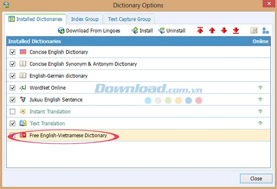The image size is (277, 189).
Task: Click the online signal icon for Instant Translation
Action: pyautogui.click(x=260, y=111)
